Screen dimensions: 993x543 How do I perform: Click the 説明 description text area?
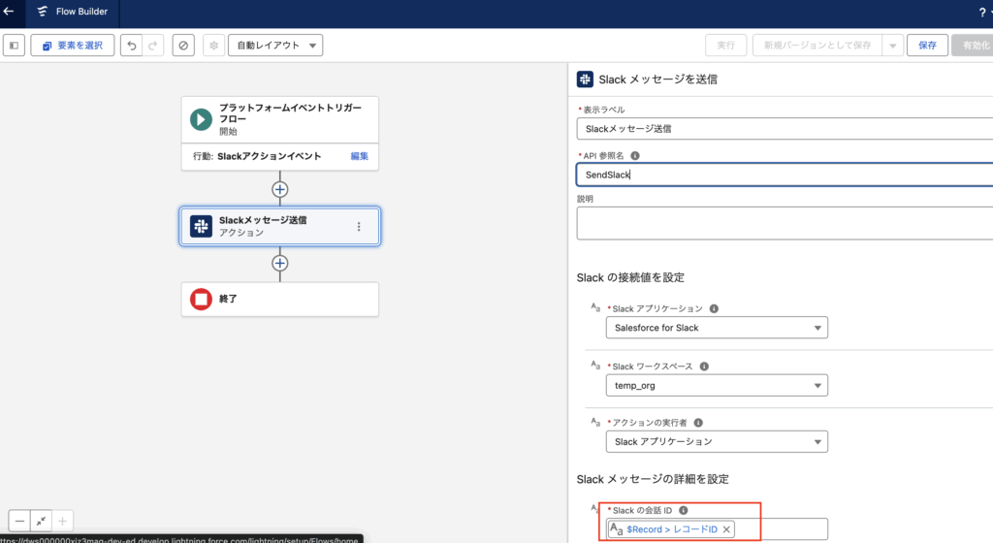tap(784, 222)
